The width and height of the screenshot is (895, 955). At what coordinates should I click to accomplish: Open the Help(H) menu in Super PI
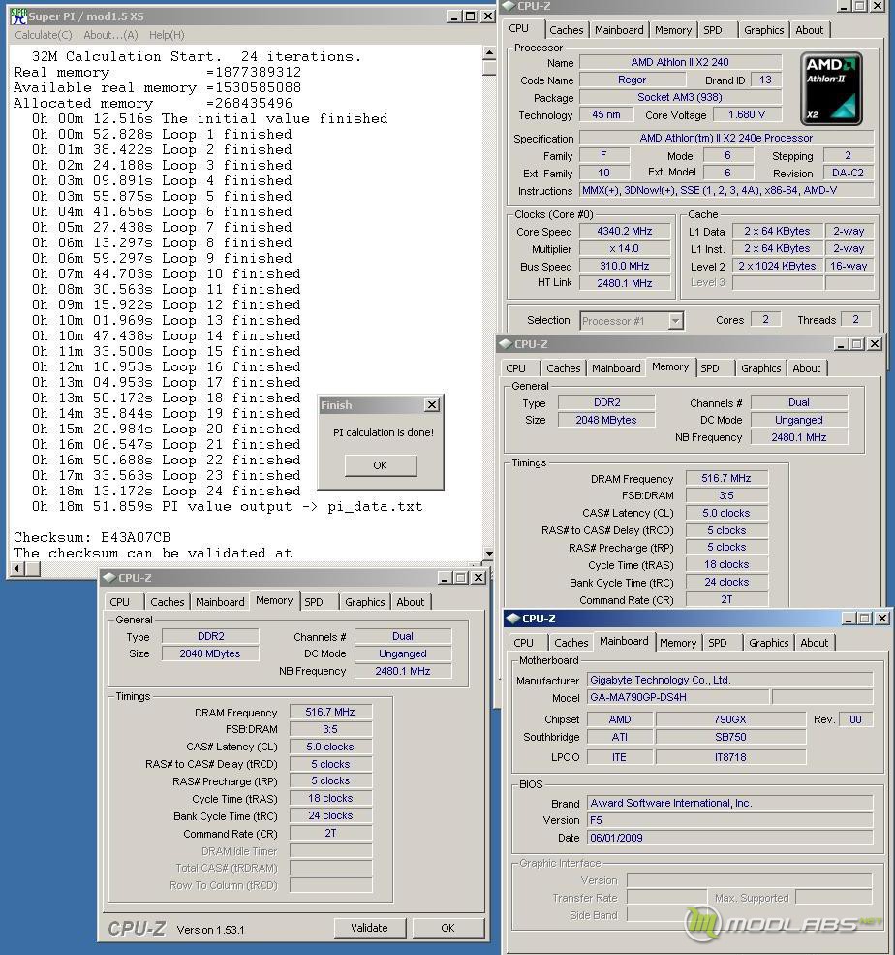(167, 35)
